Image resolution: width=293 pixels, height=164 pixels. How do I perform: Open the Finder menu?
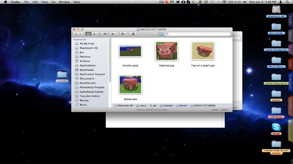(x=16, y=2)
